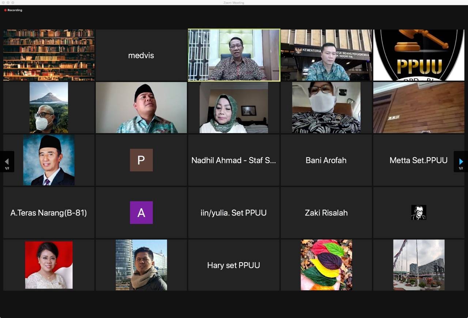The image size is (468, 318).
Task: Click the colorful leaves profile picture
Action: pos(326,265)
